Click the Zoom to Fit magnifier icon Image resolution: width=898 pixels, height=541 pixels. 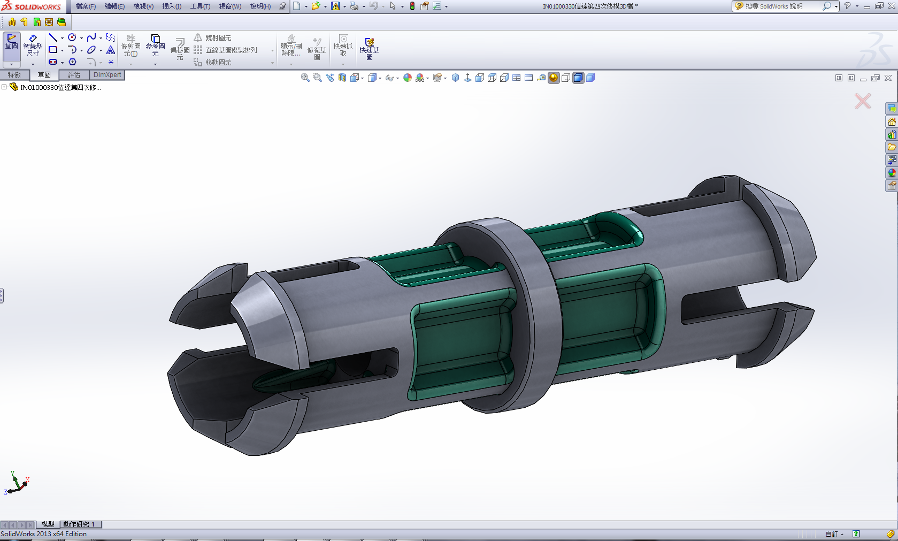tap(305, 78)
